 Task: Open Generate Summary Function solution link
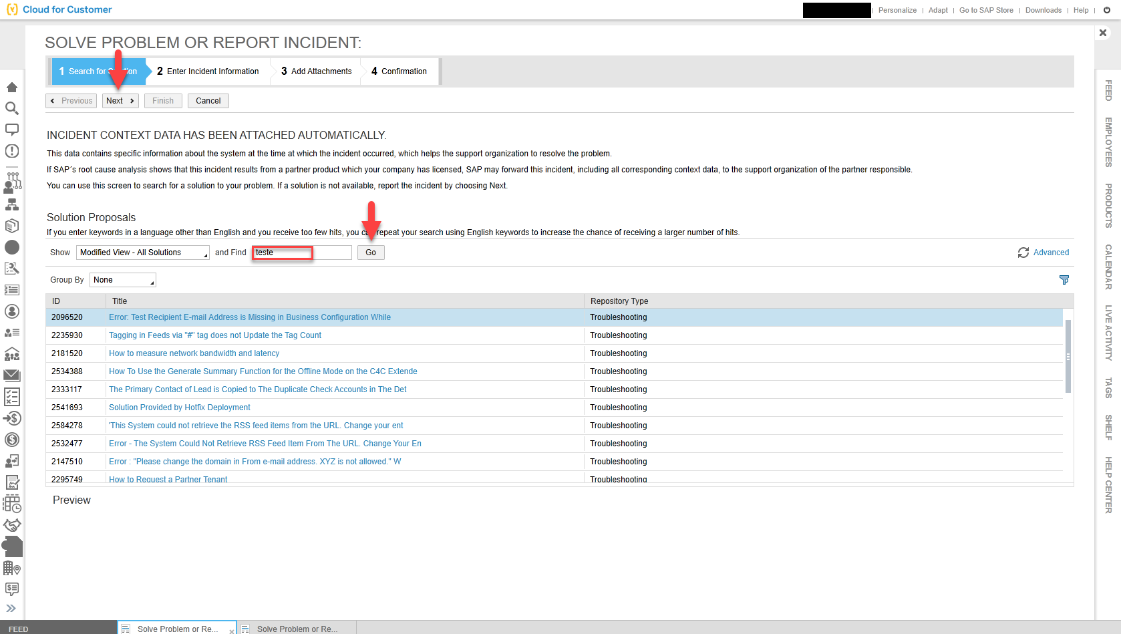tap(263, 371)
